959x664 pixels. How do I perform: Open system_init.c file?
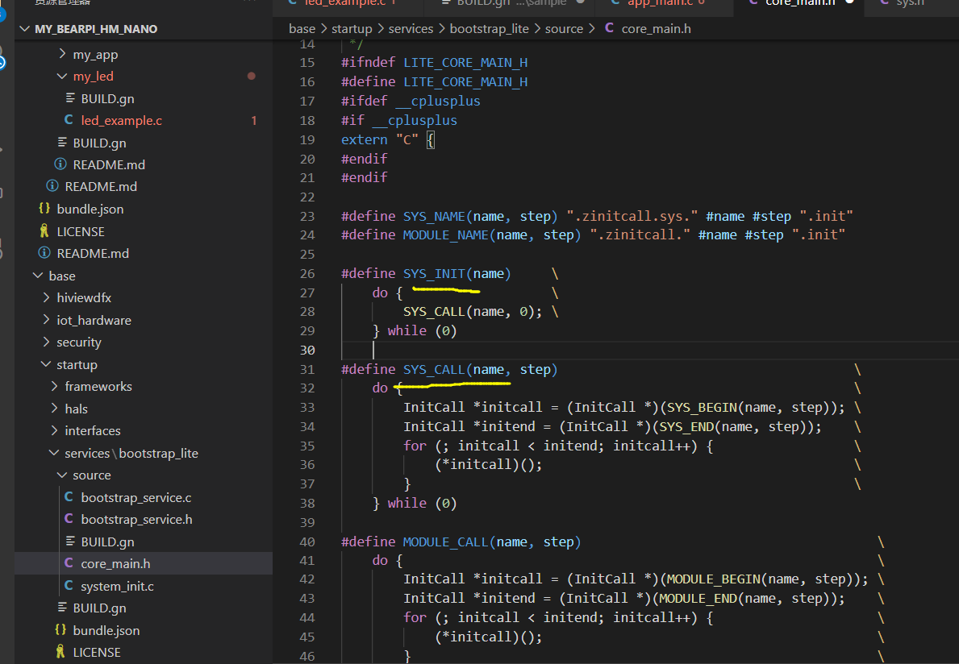coord(118,586)
